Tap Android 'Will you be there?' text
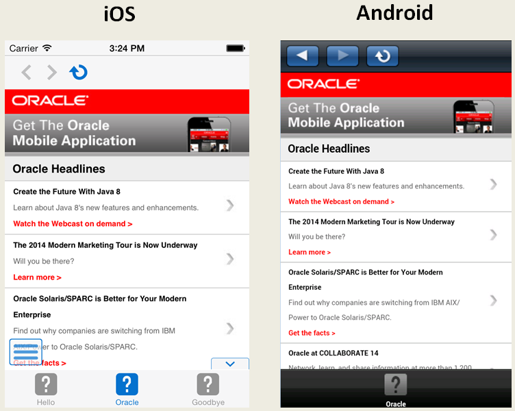515x411 pixels. tap(316, 236)
